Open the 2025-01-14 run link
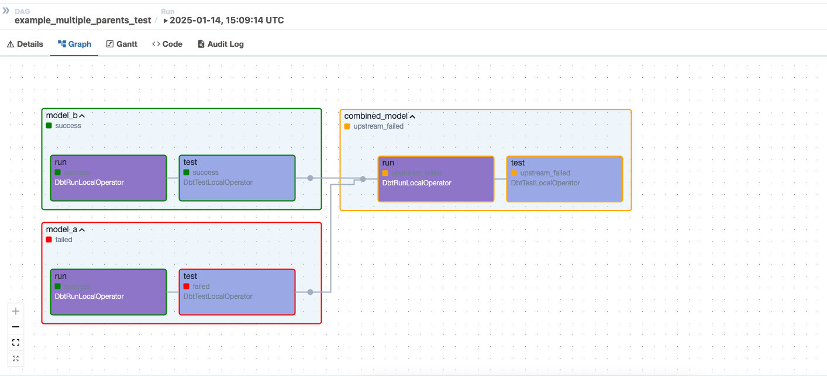827x376 pixels. coord(226,20)
